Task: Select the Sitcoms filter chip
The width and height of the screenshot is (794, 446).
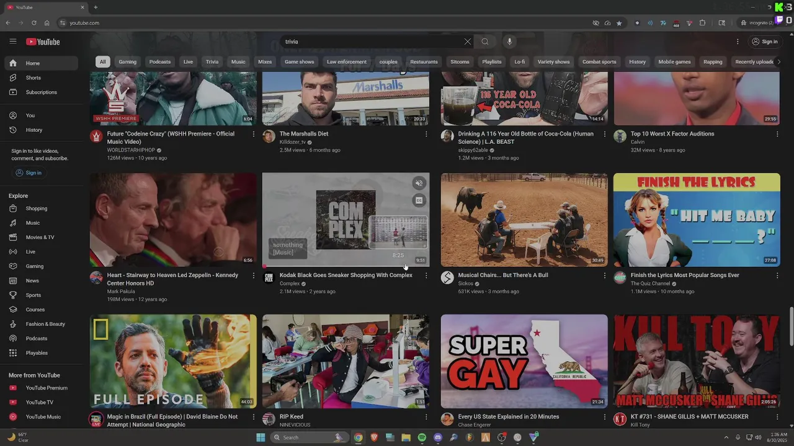Action: pyautogui.click(x=460, y=62)
